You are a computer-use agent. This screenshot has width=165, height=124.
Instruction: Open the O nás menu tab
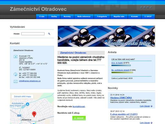point(42,16)
